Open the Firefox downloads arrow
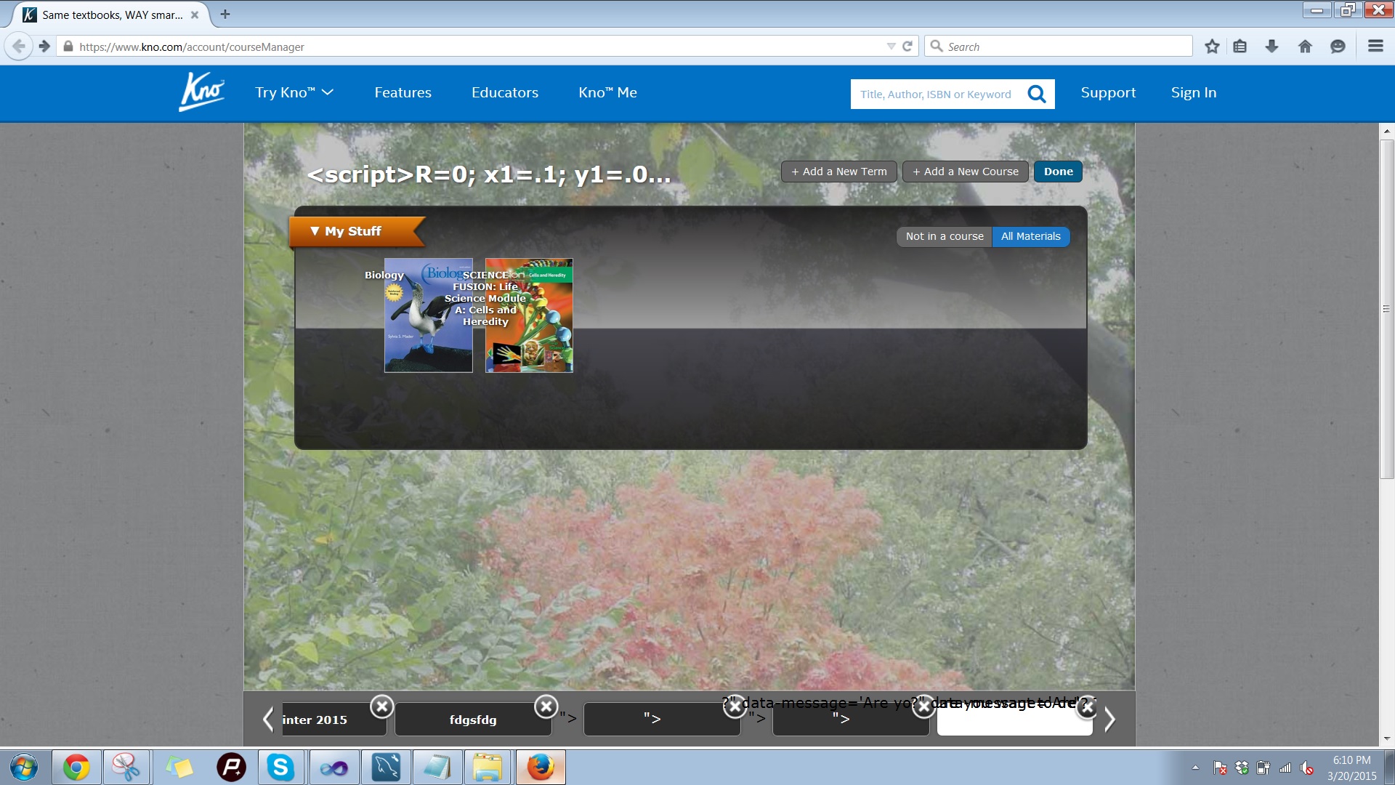Viewport: 1395px width, 785px height. tap(1271, 47)
